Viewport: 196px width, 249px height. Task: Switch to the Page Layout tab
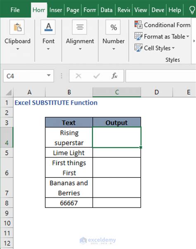pos(73,10)
